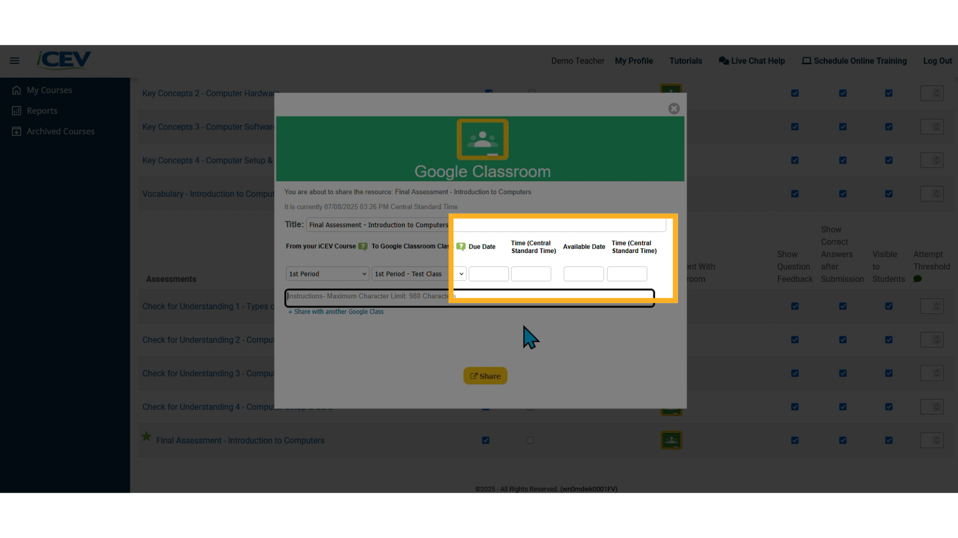Close the Google Classroom share dialog

coord(674,109)
